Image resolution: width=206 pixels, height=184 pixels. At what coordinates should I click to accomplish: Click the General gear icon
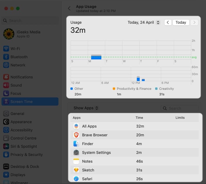click(x=6, y=114)
